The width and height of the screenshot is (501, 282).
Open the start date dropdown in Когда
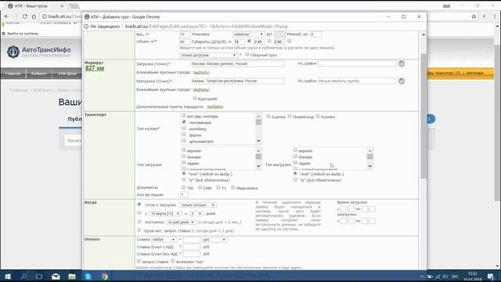tap(165, 213)
